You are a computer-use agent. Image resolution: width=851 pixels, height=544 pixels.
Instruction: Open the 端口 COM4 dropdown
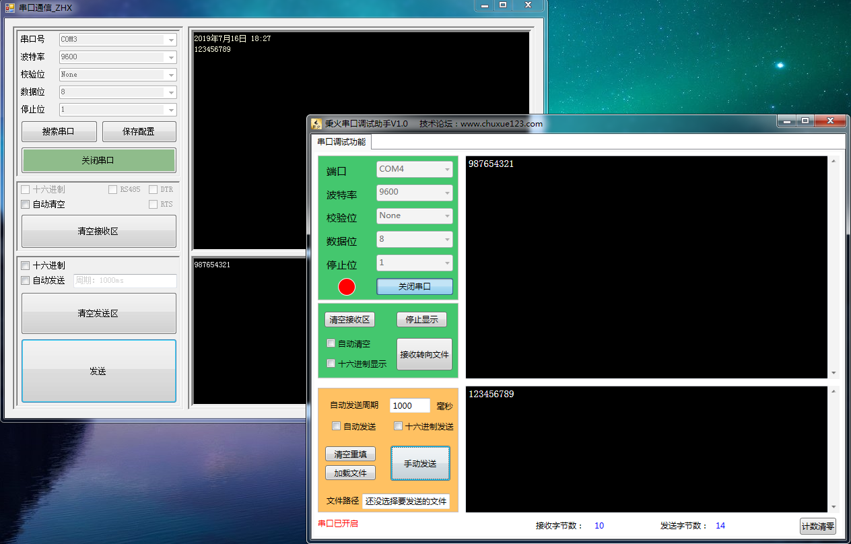coord(415,170)
